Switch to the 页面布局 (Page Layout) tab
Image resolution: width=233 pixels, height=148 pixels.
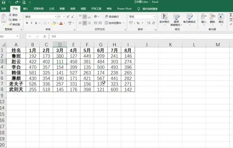coord(39,9)
